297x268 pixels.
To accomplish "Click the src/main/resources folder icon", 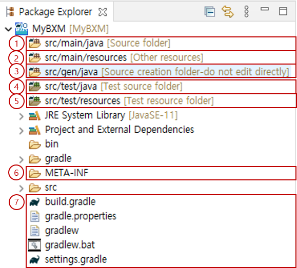I will pos(34,57).
